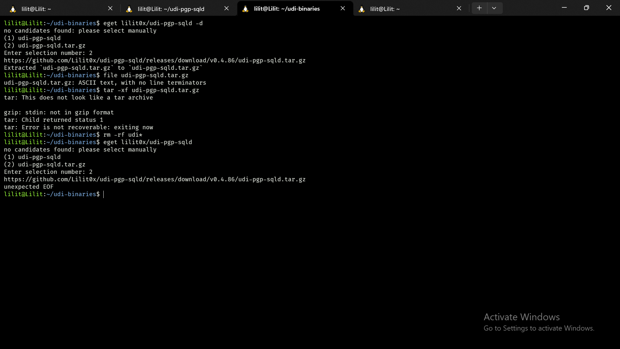Viewport: 620px width, 349px height.
Task: Place cursor at the shell prompt
Action: (x=103, y=194)
